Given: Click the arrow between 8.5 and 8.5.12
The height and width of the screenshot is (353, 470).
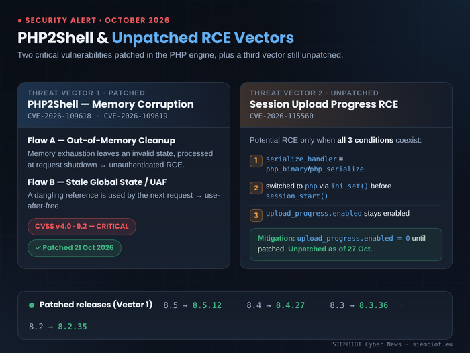Looking at the screenshot, I should click(x=185, y=305).
